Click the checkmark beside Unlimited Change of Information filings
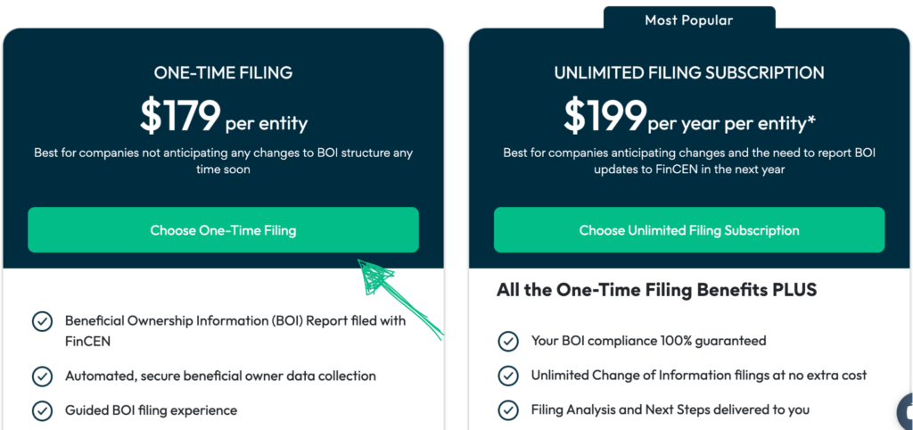 [x=508, y=376]
